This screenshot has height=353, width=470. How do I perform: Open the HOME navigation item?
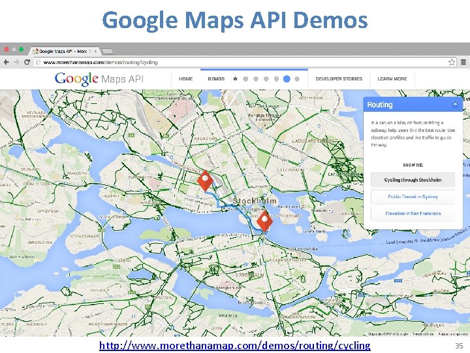tap(186, 79)
